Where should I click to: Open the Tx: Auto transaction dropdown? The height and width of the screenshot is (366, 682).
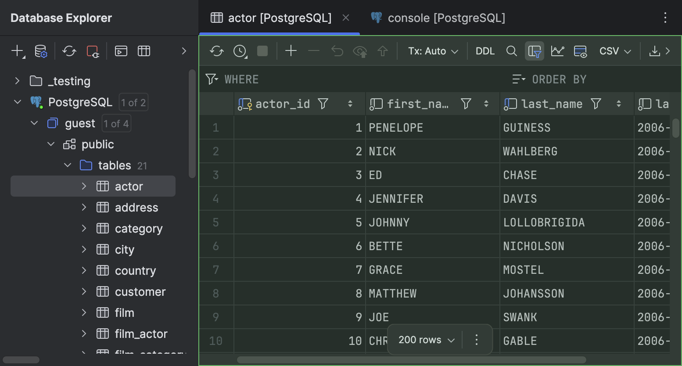[x=433, y=51]
